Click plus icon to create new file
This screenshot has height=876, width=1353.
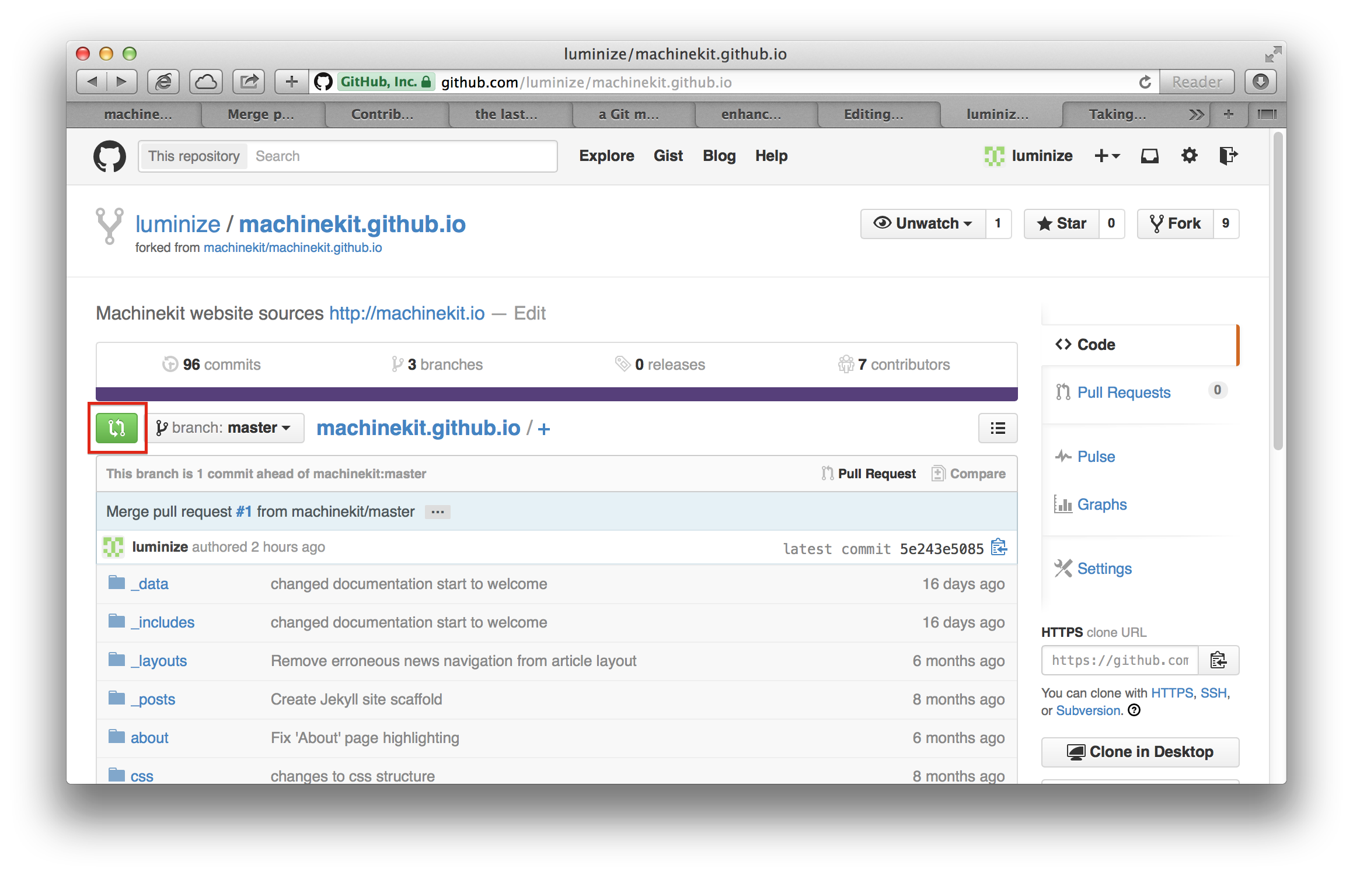click(544, 429)
